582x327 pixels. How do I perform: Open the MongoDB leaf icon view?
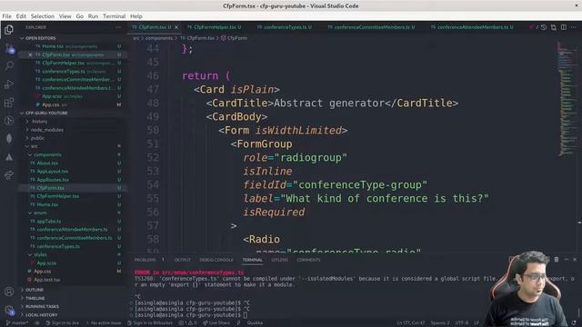click(9, 138)
